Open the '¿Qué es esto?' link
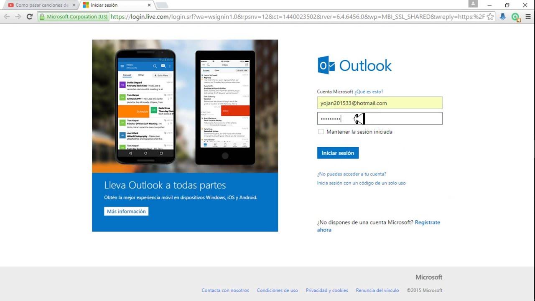This screenshot has width=535, height=301. 369,92
